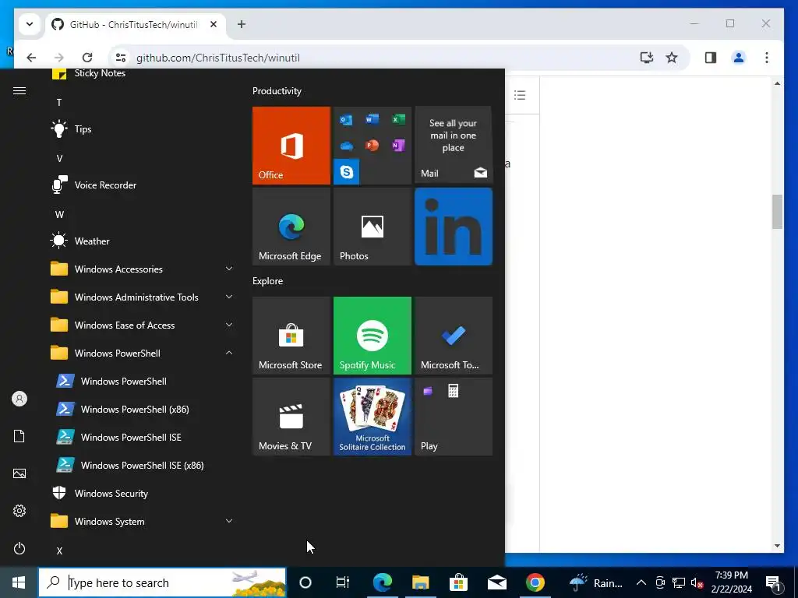Launch Windows PowerShell app

pyautogui.click(x=143, y=381)
